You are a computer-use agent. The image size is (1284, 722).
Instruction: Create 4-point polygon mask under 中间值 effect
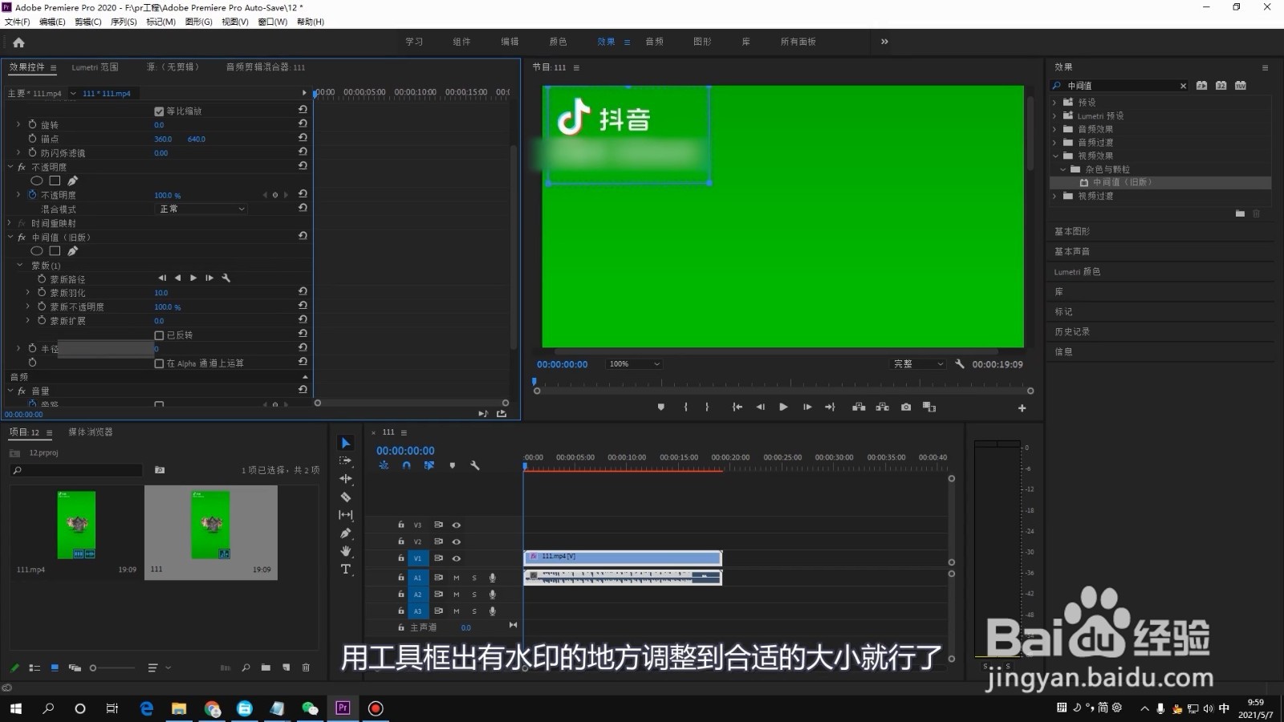[55, 251]
